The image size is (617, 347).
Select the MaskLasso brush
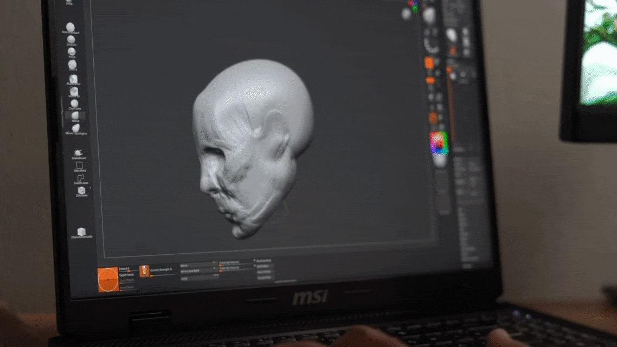pos(73,80)
